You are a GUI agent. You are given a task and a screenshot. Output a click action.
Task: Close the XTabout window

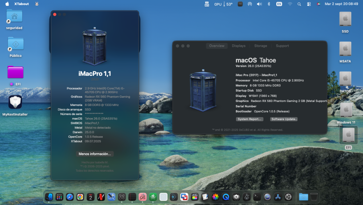(55, 15)
